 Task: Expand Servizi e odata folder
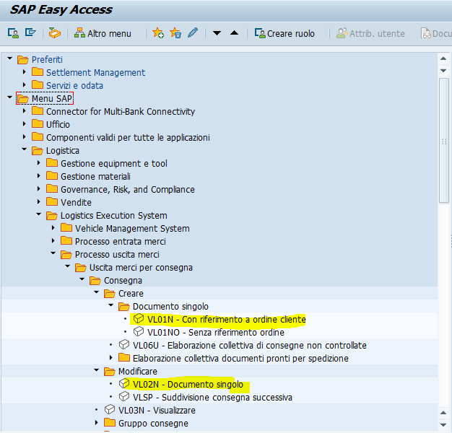(x=25, y=84)
